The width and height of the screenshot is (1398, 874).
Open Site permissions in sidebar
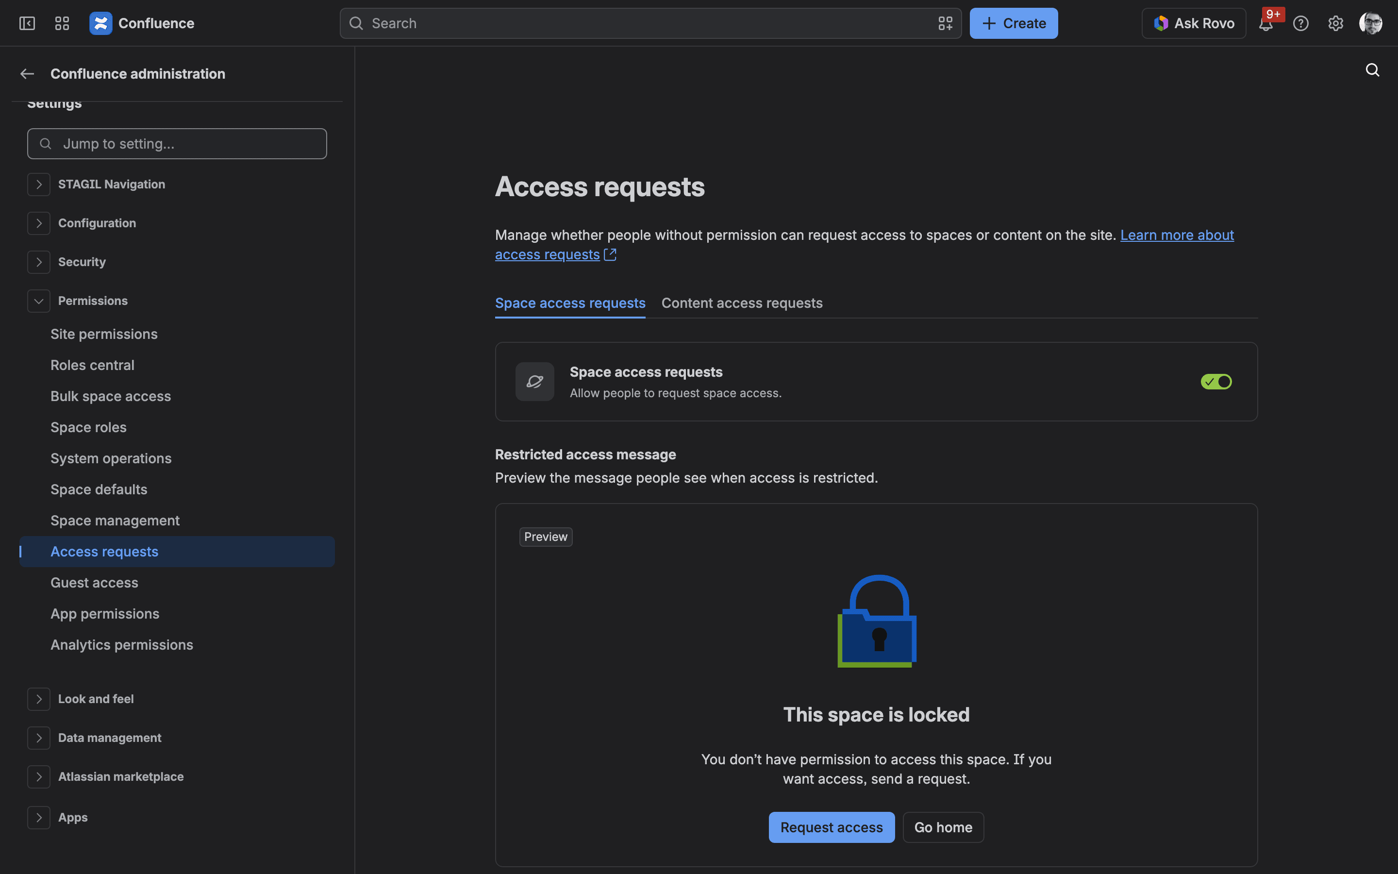[x=177, y=334]
